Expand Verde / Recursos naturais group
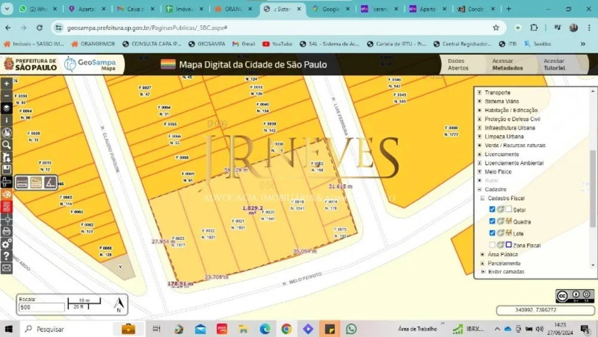The height and width of the screenshot is (337, 598). tap(480, 145)
